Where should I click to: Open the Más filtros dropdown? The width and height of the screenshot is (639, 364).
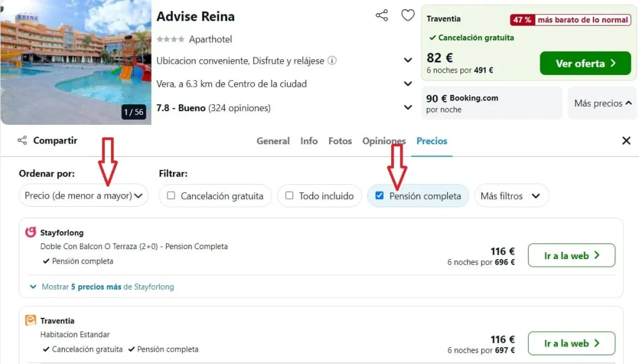[x=512, y=195]
